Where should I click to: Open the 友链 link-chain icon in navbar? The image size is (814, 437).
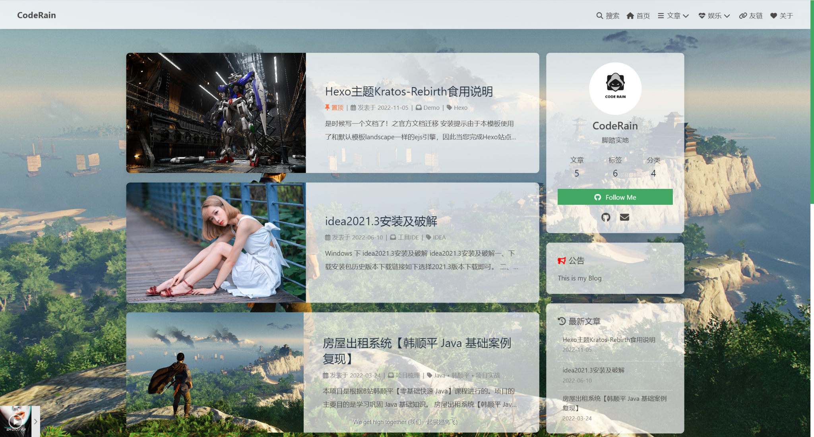click(743, 16)
